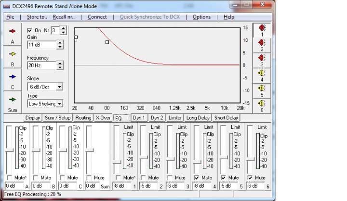Switch to the Long Delay tab
The image size is (347, 201).
coord(198,118)
